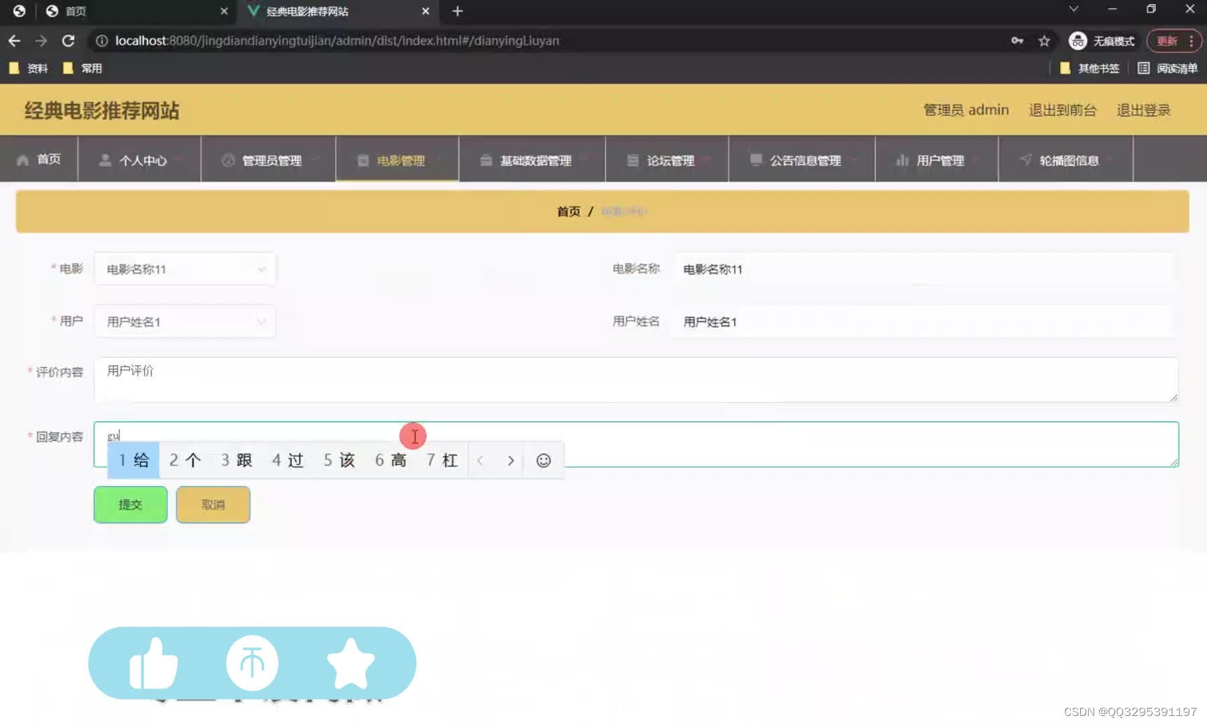Expand the 电影 dropdown showing 电影名称11
The image size is (1207, 724).
pyautogui.click(x=185, y=269)
